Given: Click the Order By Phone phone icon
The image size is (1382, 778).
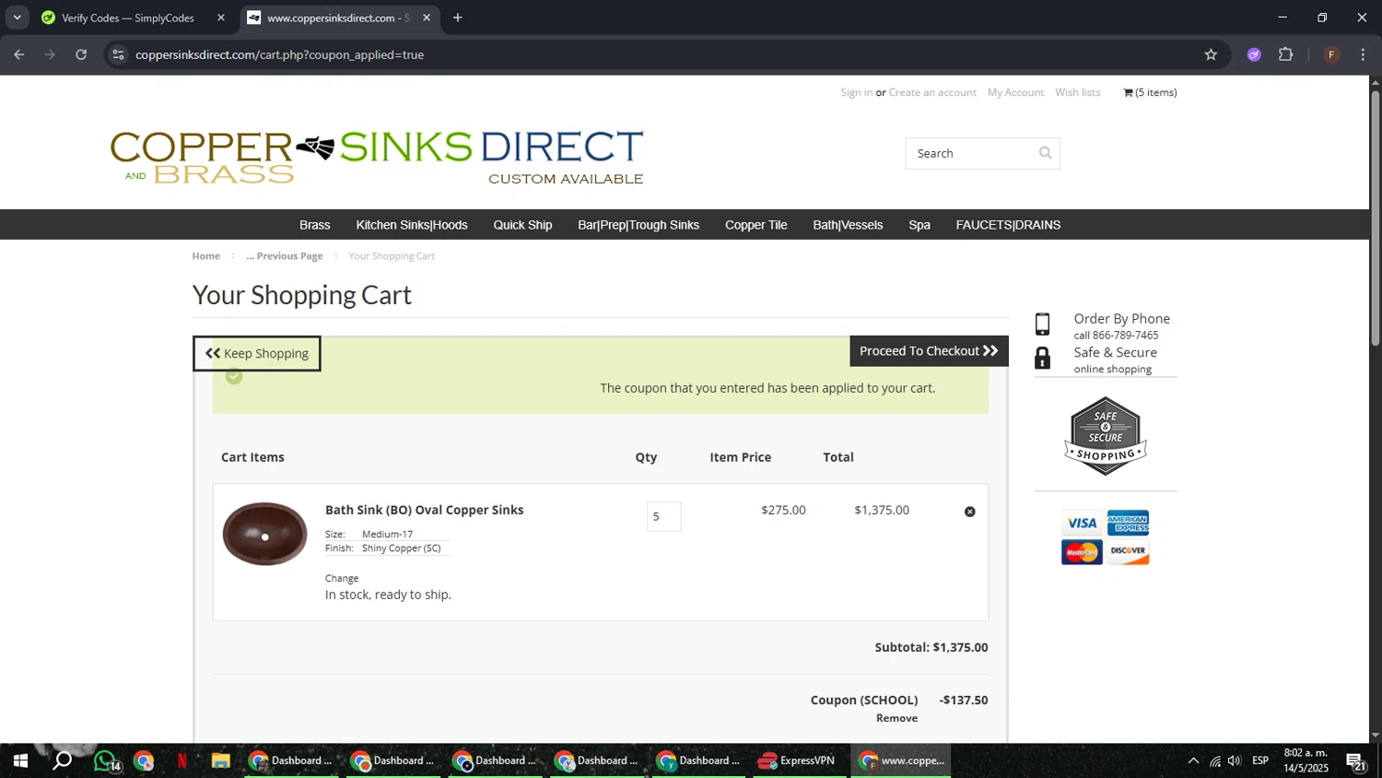Looking at the screenshot, I should coord(1042,324).
